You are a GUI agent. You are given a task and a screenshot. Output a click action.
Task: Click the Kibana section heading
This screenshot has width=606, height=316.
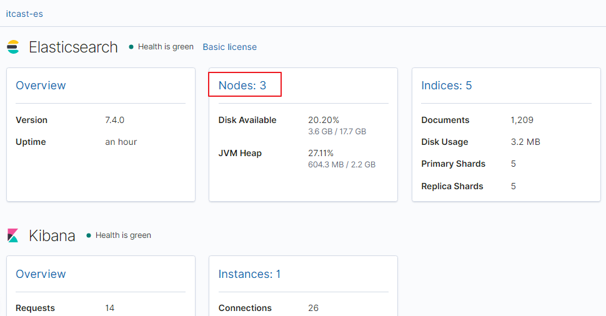click(52, 235)
